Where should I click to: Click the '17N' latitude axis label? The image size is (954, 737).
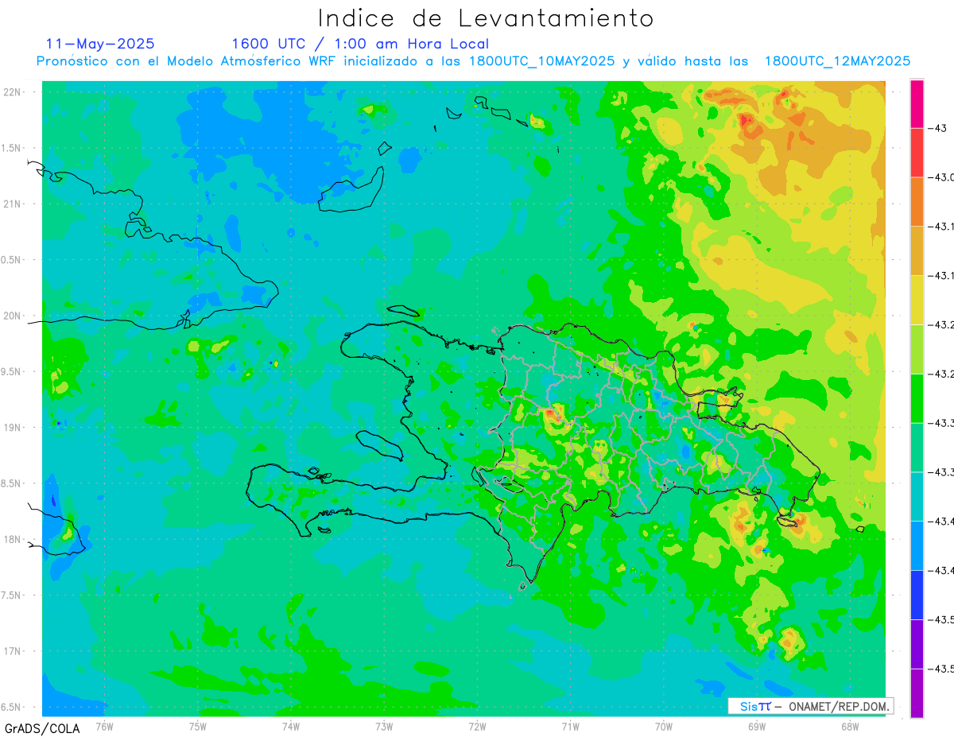point(12,651)
